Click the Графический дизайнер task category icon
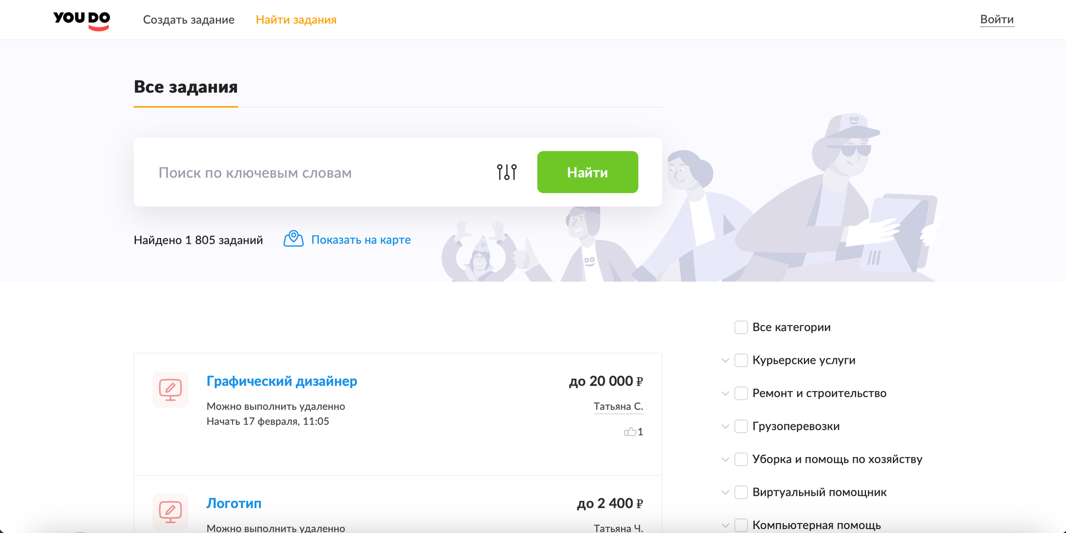1066x533 pixels. (170, 389)
